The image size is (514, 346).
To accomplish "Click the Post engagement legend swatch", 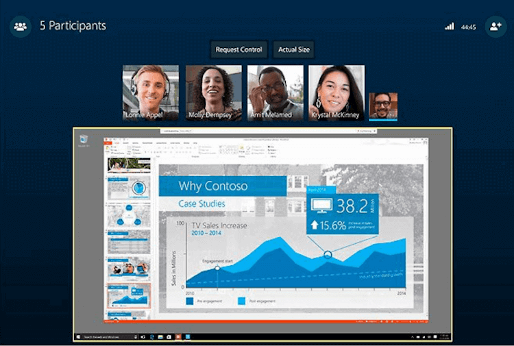I will 242,301.
